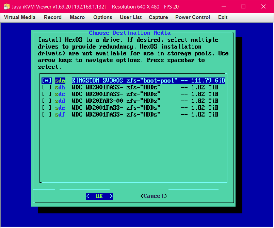Open the Macro menu
This screenshot has height=228, width=274.
[x=77, y=17]
